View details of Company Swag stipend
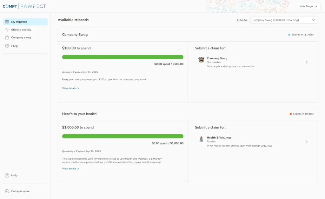325x199 pixels. click(70, 88)
